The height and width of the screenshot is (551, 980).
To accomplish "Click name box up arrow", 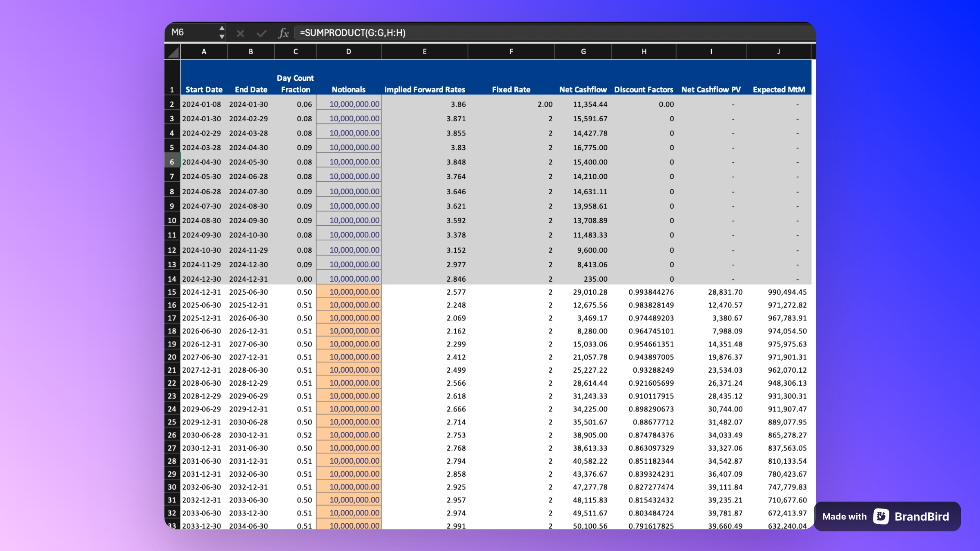I will point(221,28).
